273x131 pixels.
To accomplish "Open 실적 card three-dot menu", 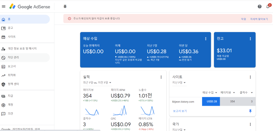I will point(161,77).
